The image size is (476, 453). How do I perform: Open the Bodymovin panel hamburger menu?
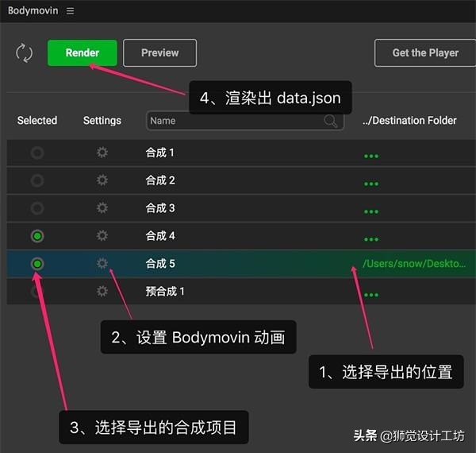click(x=70, y=11)
